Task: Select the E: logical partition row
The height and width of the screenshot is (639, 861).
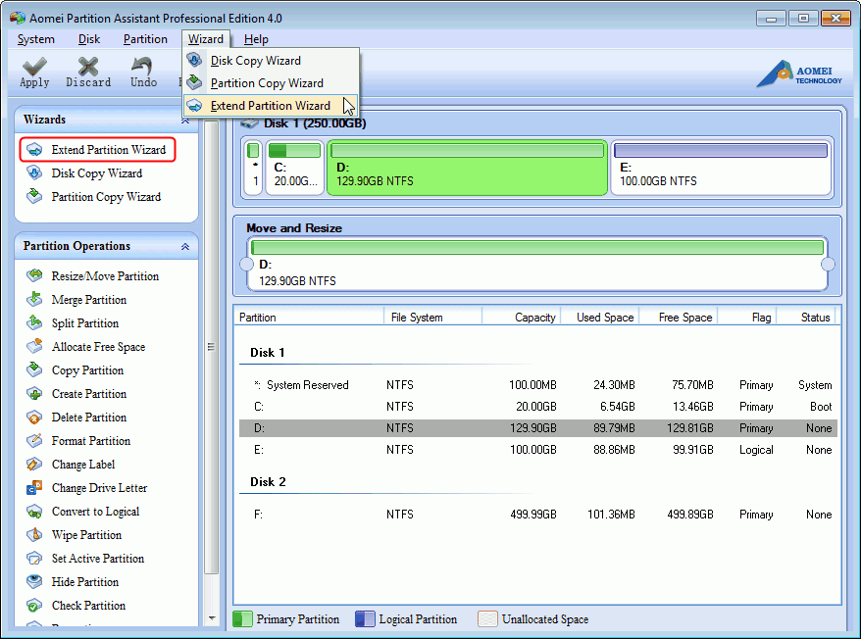Action: [538, 450]
